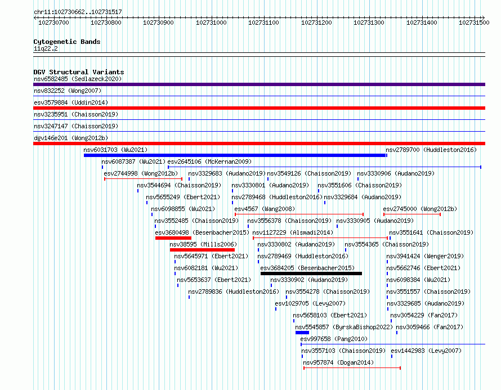501x390 pixels.
Task: Select esv2744998 (Wong2012b) variant
Action: 141,173
